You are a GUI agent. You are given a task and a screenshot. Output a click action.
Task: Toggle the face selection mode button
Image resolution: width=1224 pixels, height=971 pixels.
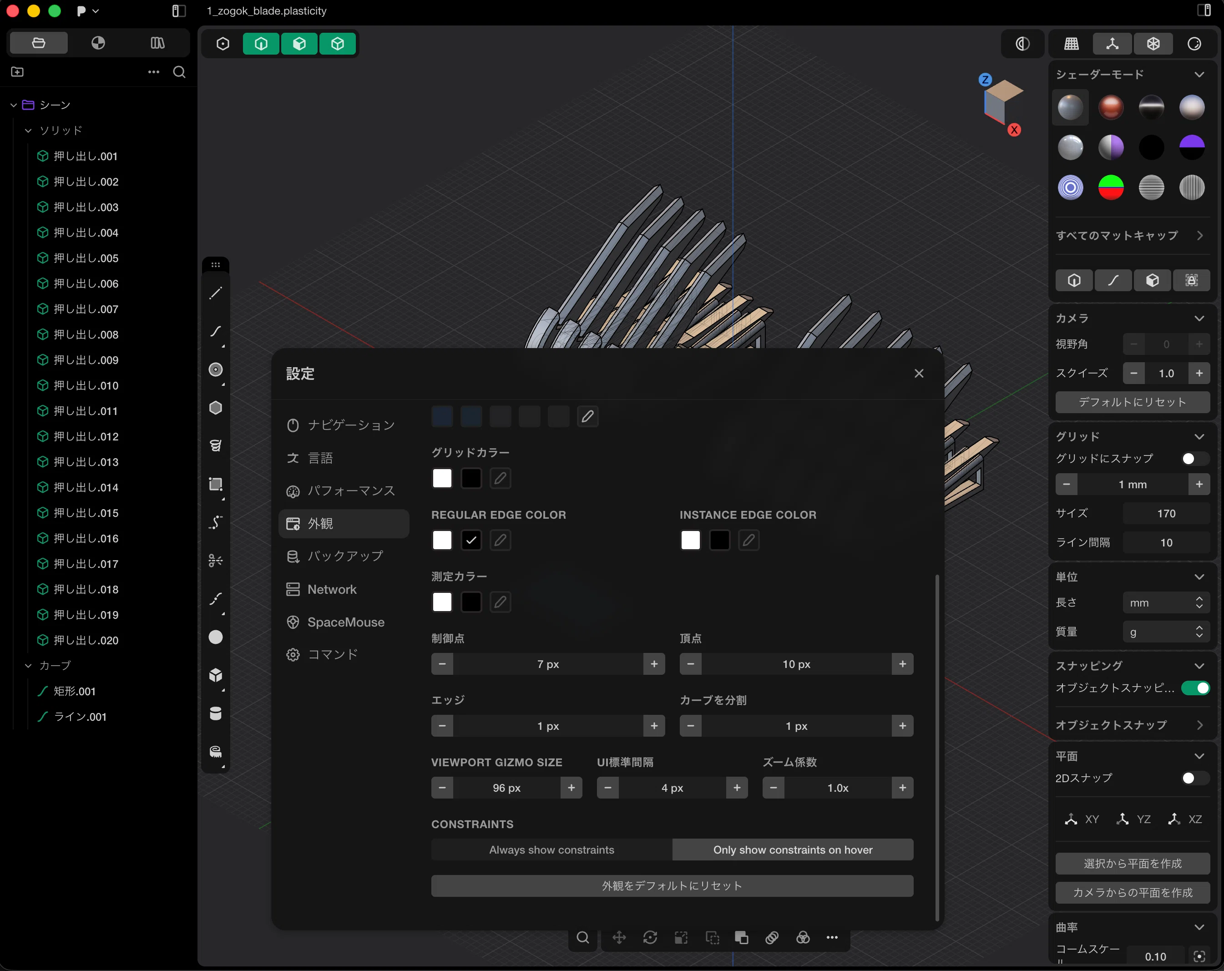point(299,44)
